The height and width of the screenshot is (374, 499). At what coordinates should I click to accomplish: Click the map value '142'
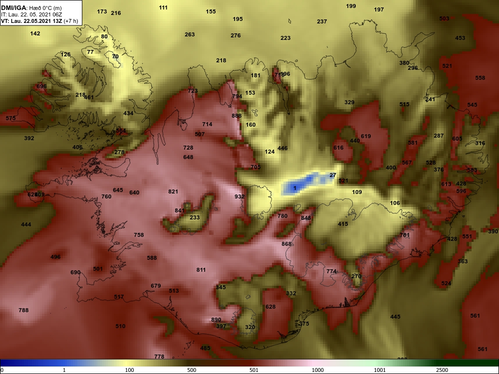click(35, 33)
